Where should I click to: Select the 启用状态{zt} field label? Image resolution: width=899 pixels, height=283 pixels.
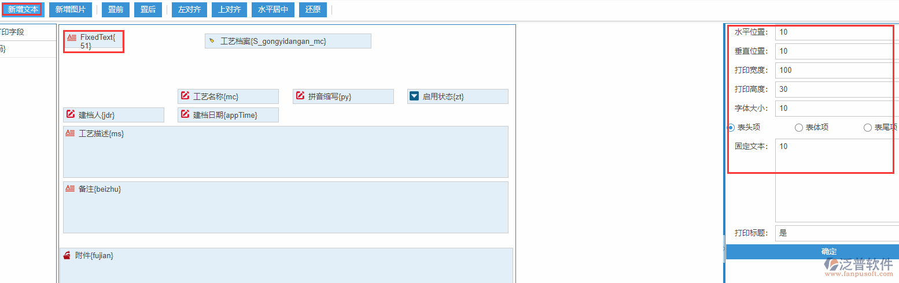[443, 96]
